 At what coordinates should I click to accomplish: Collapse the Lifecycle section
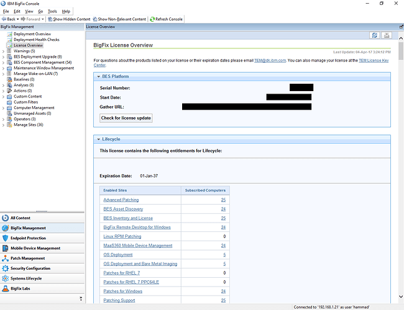98,139
